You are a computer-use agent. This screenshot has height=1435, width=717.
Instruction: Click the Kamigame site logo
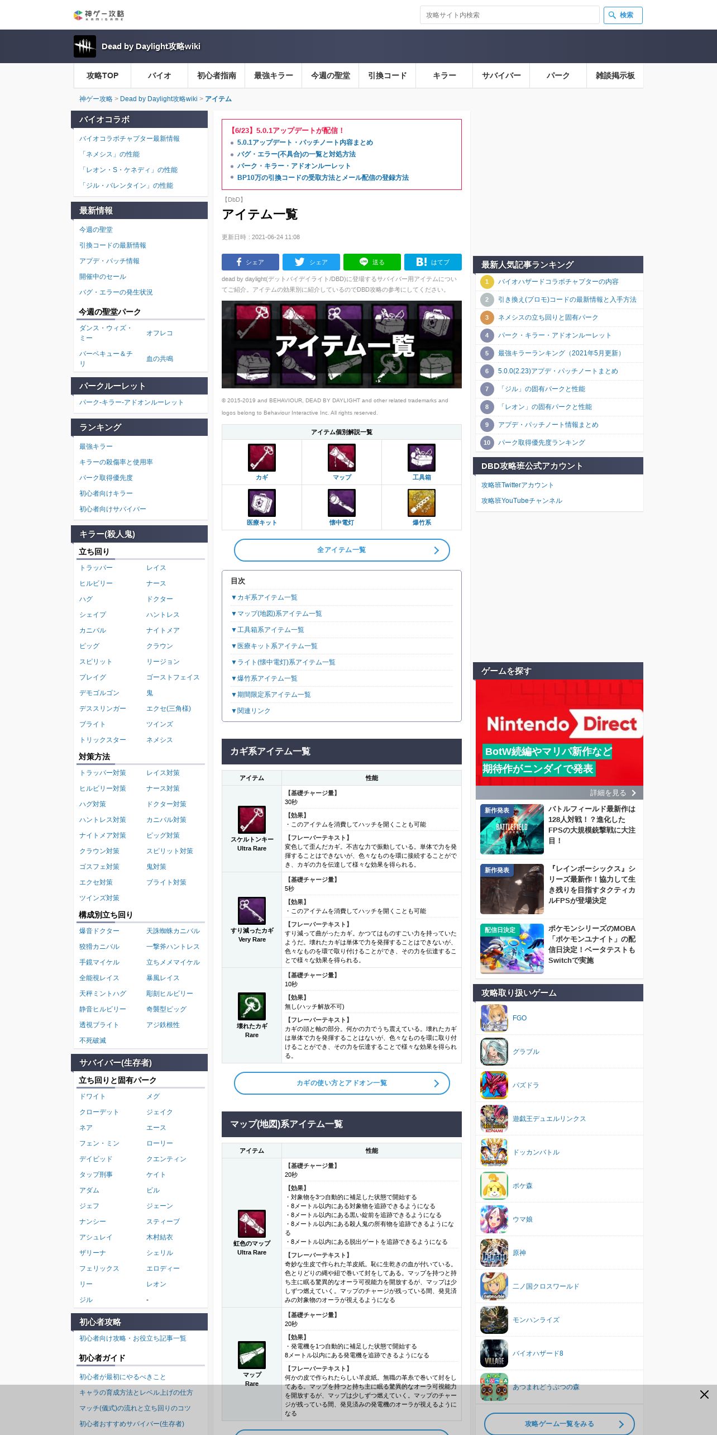tap(99, 15)
